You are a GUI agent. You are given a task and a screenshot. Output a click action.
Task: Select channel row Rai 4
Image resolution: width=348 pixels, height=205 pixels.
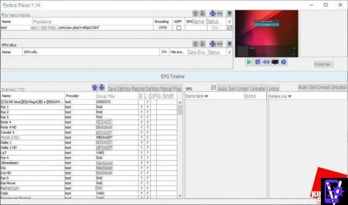89,158
